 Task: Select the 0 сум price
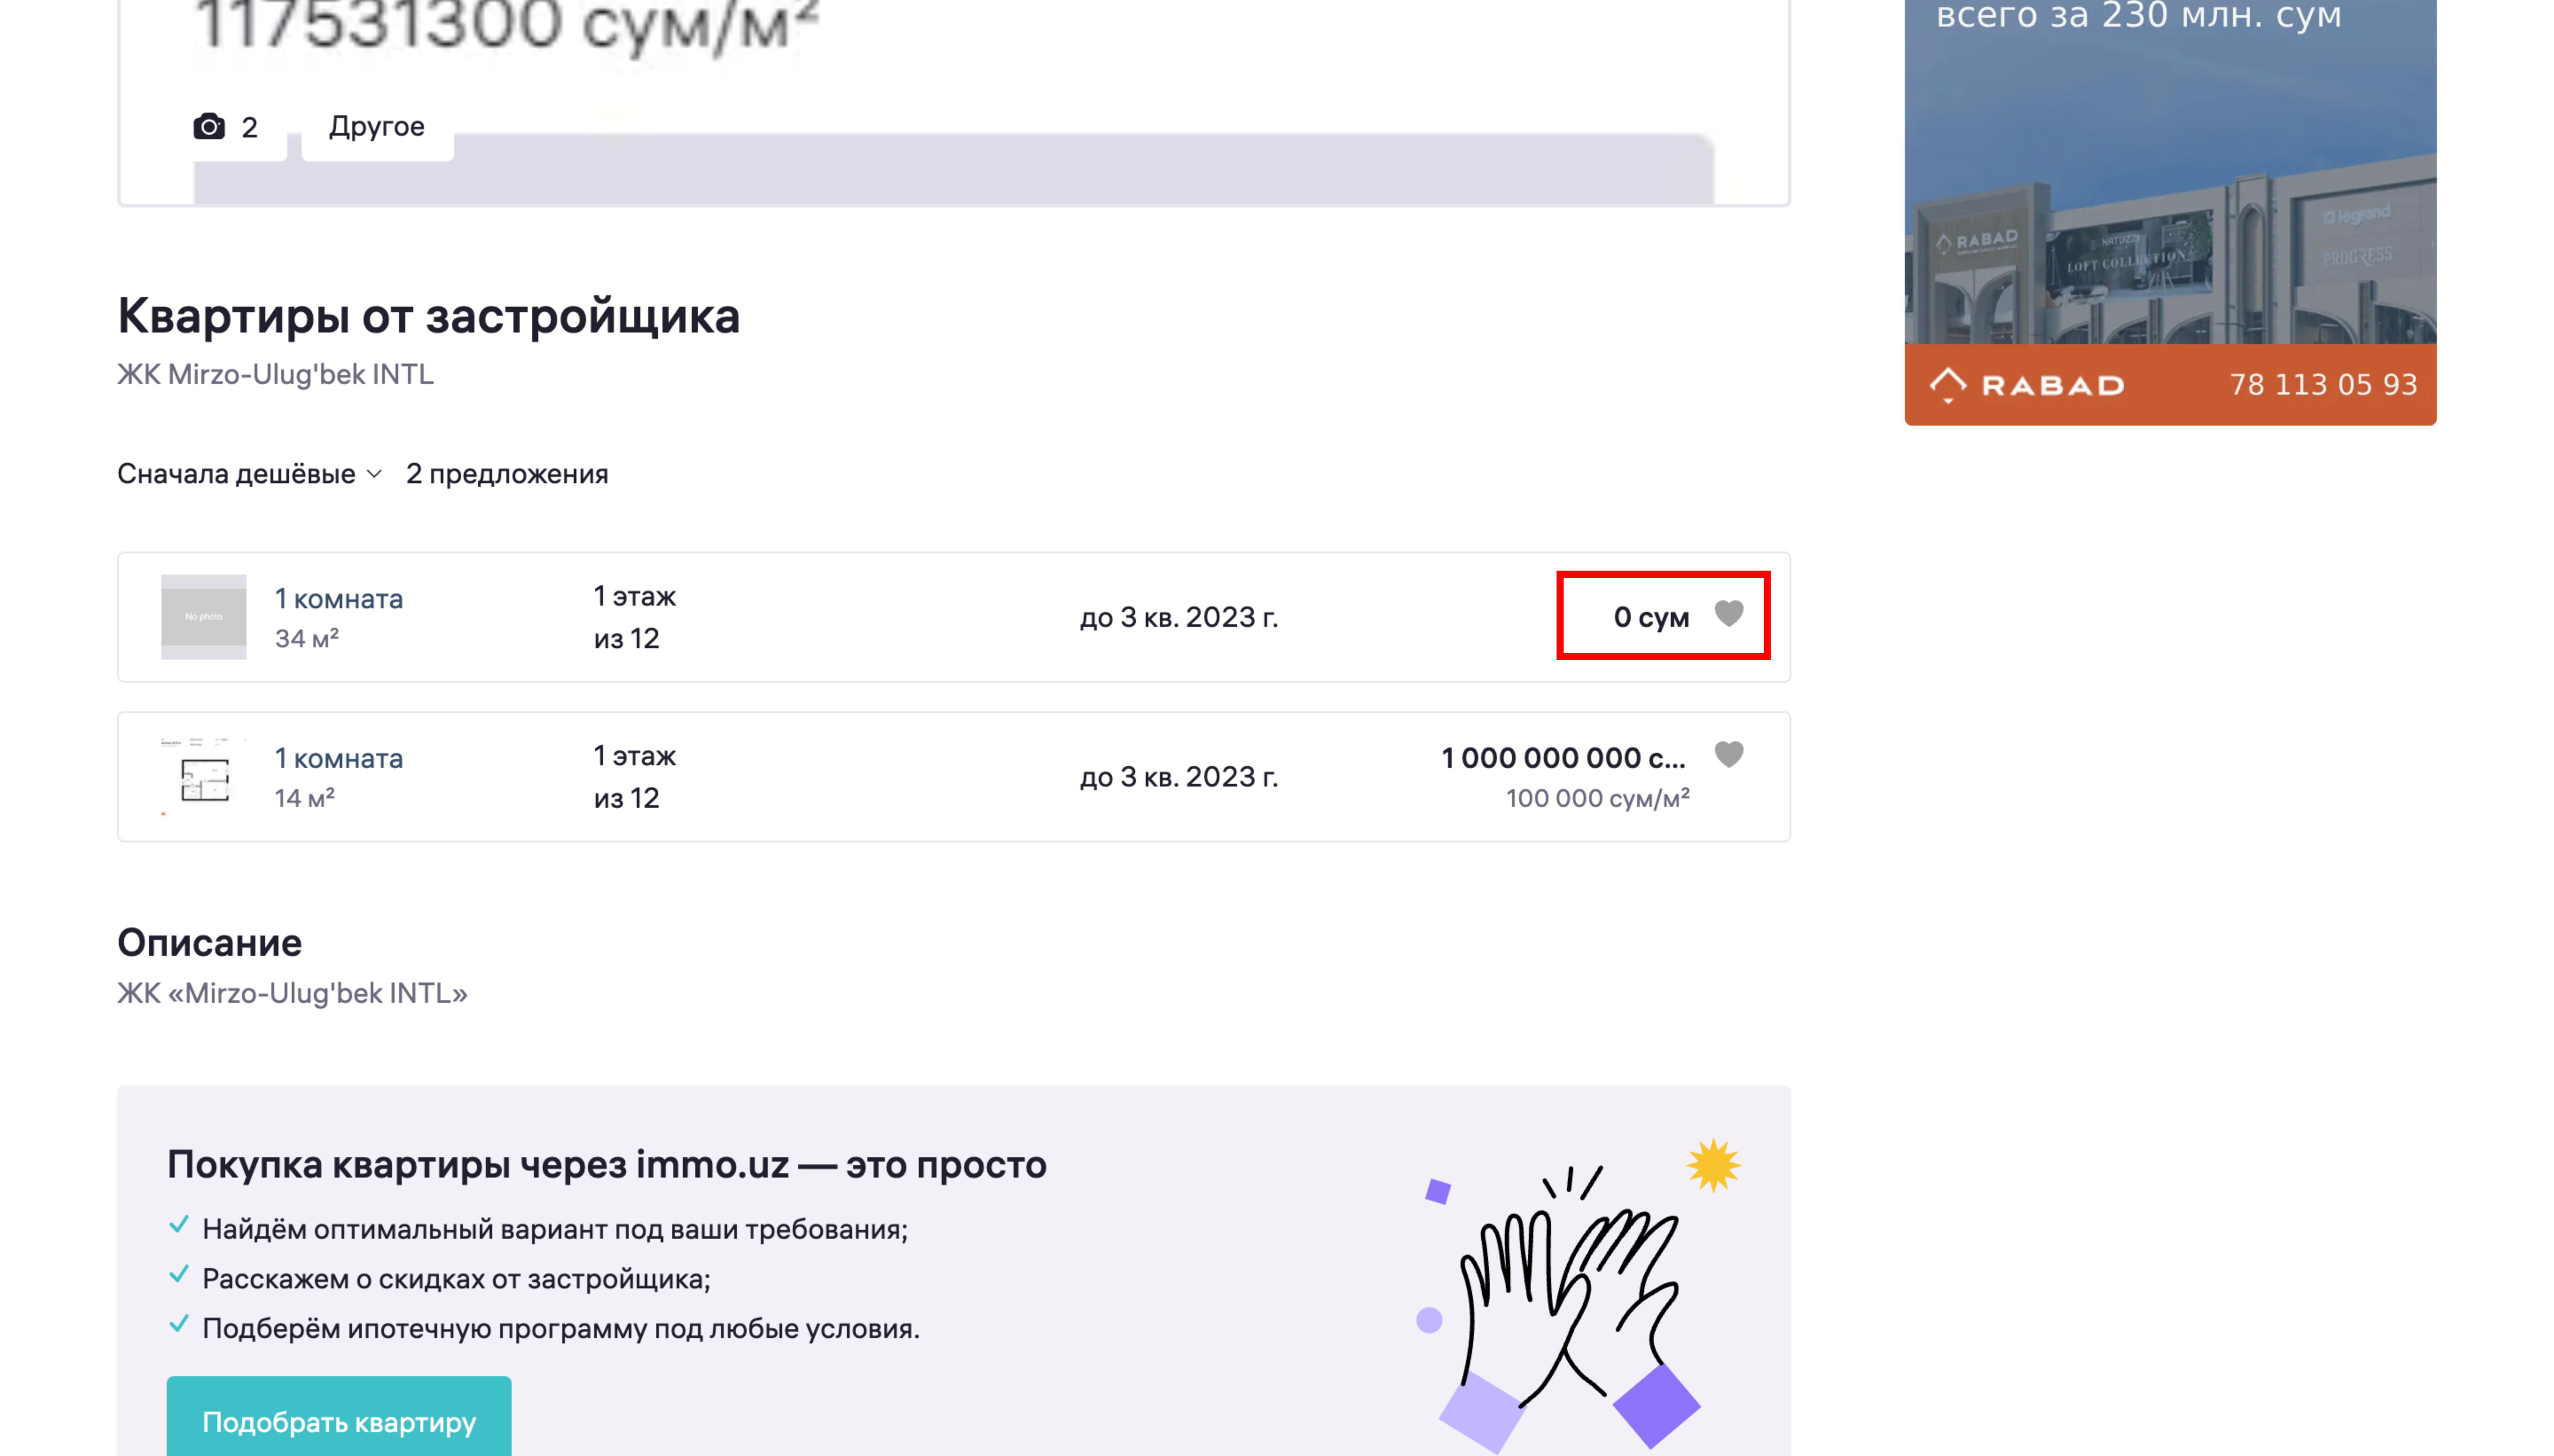[1650, 617]
